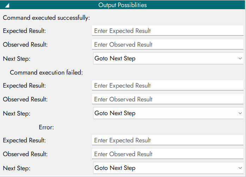Viewport: 246px width, 177px height.
Task: Open Next Step dropdown in Error section
Action: click(x=168, y=168)
